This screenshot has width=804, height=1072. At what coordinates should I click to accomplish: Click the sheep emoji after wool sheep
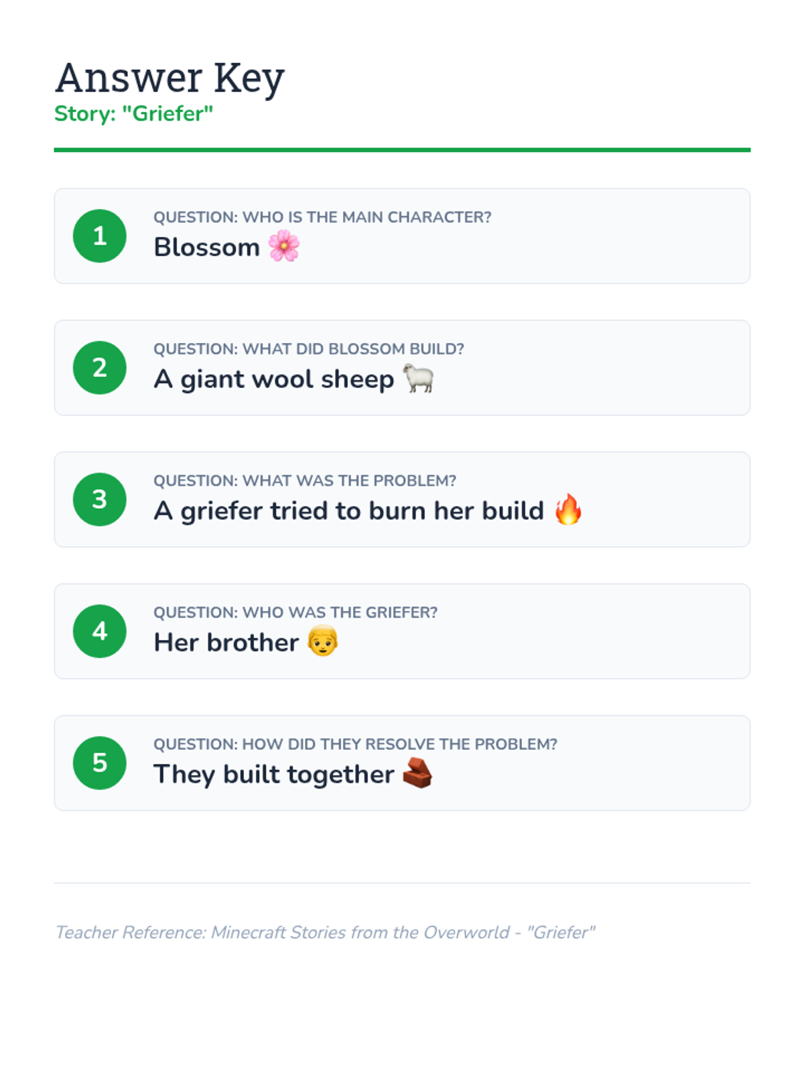click(x=419, y=378)
